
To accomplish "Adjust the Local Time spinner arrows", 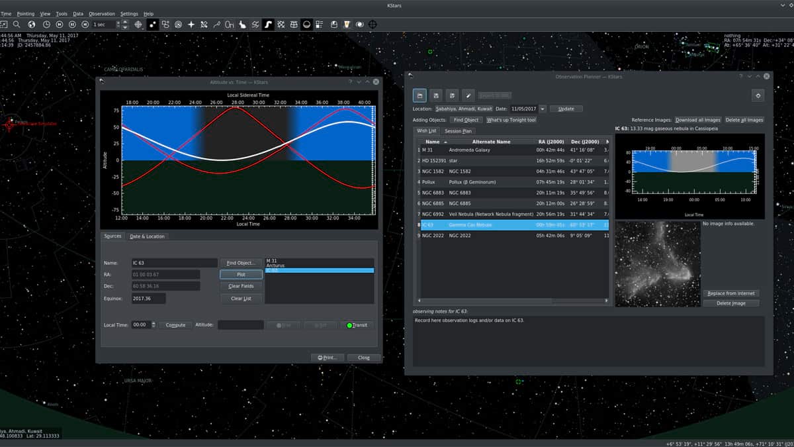I will click(x=154, y=325).
